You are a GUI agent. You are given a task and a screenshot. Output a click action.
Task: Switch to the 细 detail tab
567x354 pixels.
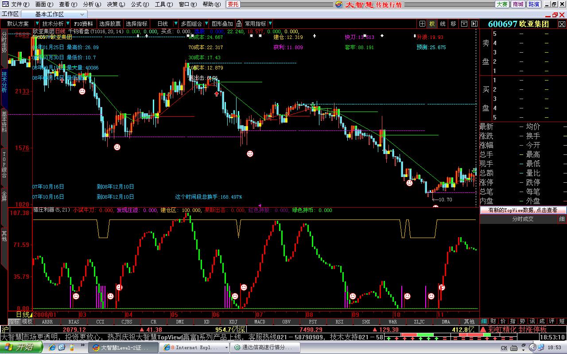click(484, 321)
